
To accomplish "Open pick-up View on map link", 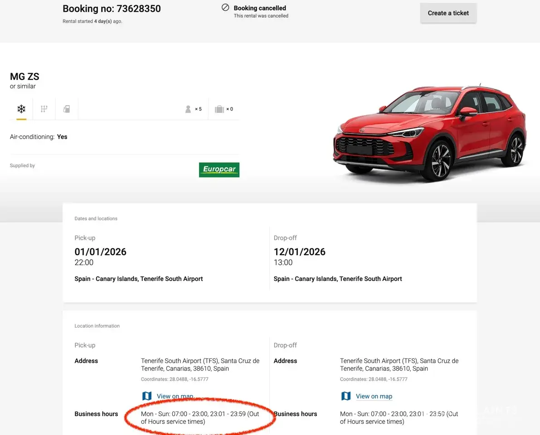I will coord(175,396).
